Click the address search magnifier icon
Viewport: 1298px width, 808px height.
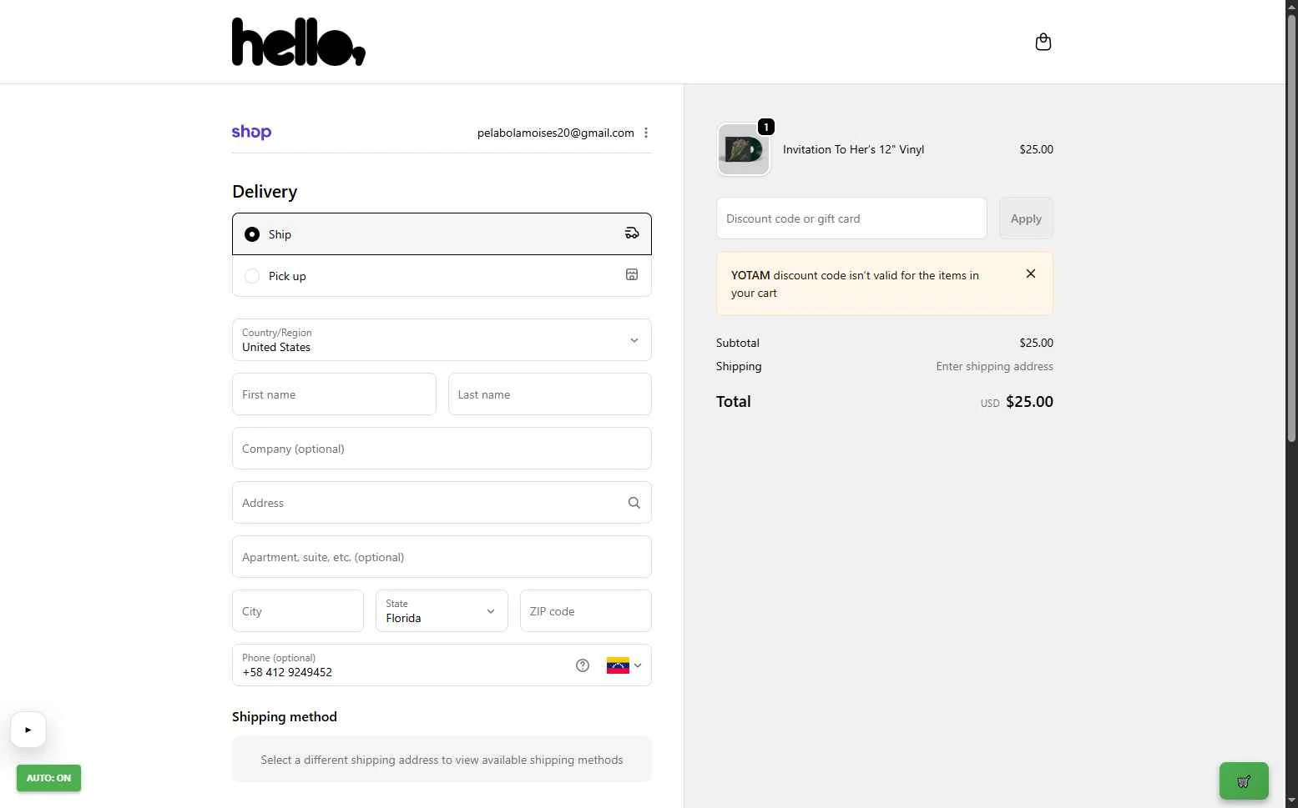pos(634,502)
